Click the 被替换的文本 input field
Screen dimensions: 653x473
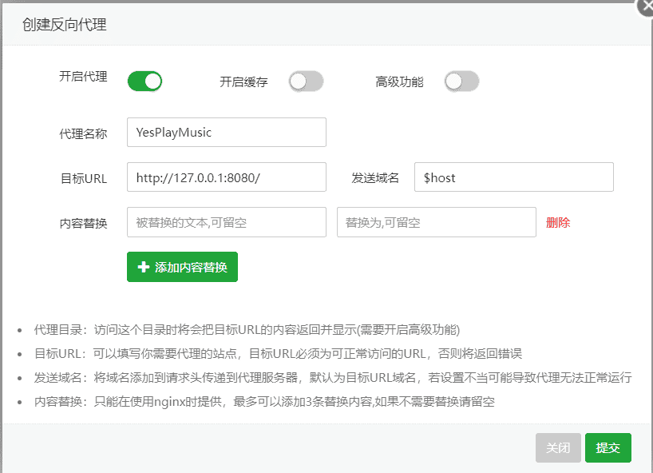pos(226,222)
